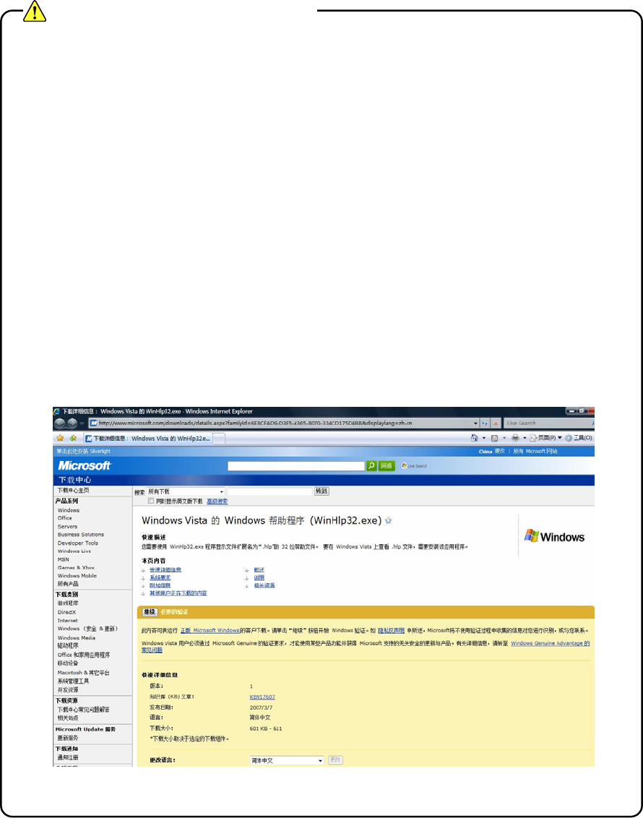The width and height of the screenshot is (643, 818).
Task: Jump to 其他用户正在下载的内容 link
Action: [178, 594]
